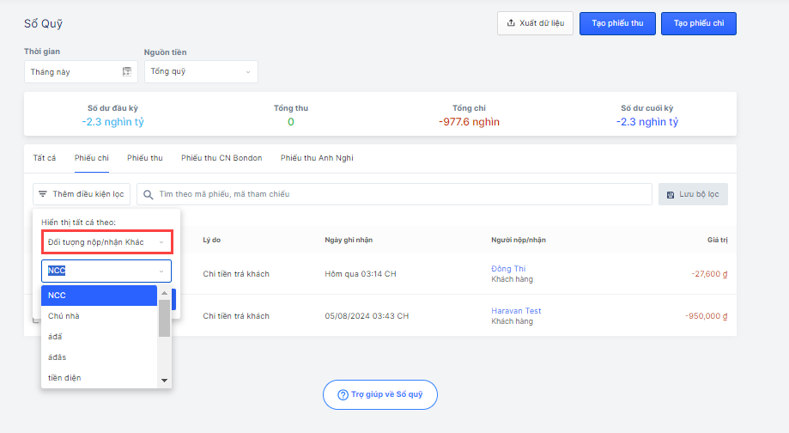Open the Phiếu thu CN Bondon tab
The image size is (789, 433).
click(222, 158)
